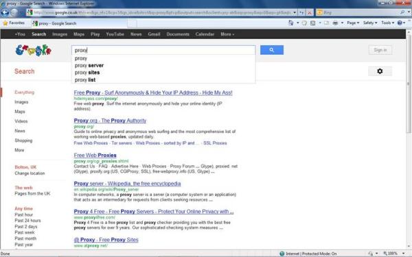Click the Google doodle logo
Viewport: 412px width, 257px height.
(x=34, y=50)
